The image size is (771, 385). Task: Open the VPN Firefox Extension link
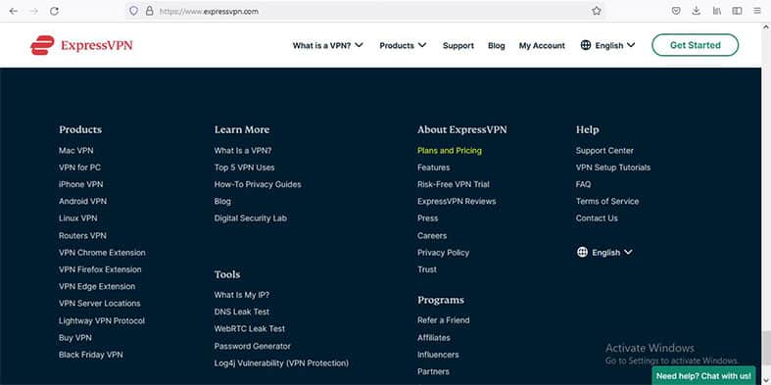pyautogui.click(x=100, y=269)
